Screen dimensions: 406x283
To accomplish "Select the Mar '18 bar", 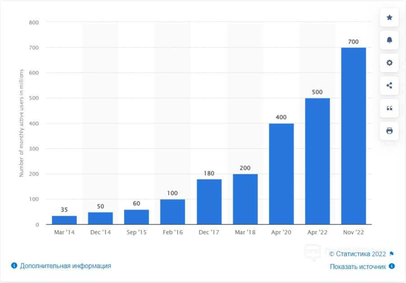I will [x=245, y=199].
